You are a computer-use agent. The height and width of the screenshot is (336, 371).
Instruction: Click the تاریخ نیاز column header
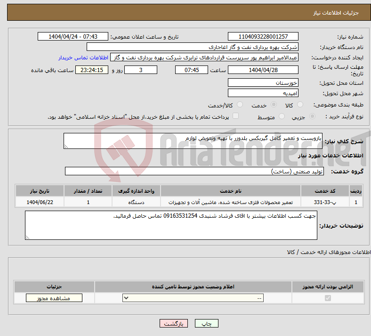click(40, 191)
